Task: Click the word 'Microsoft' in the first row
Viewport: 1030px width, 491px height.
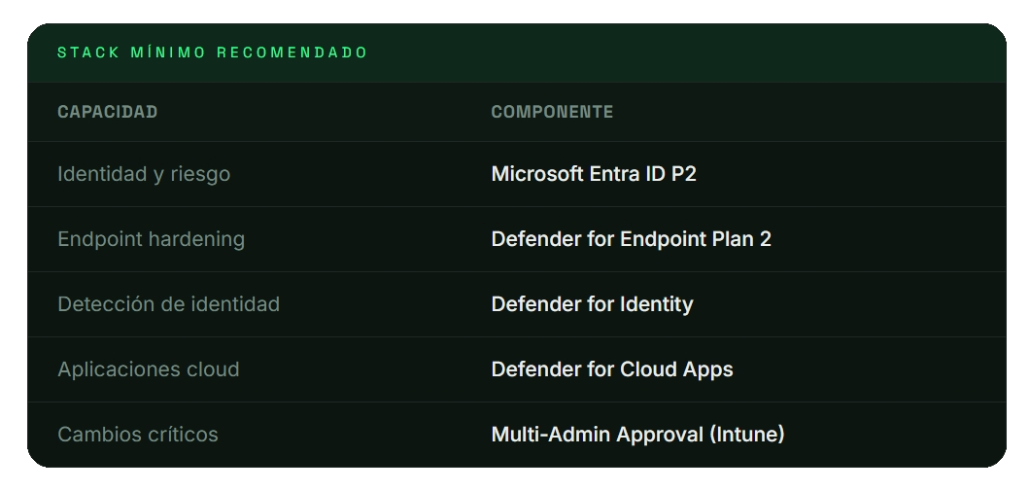Action: click(x=537, y=174)
